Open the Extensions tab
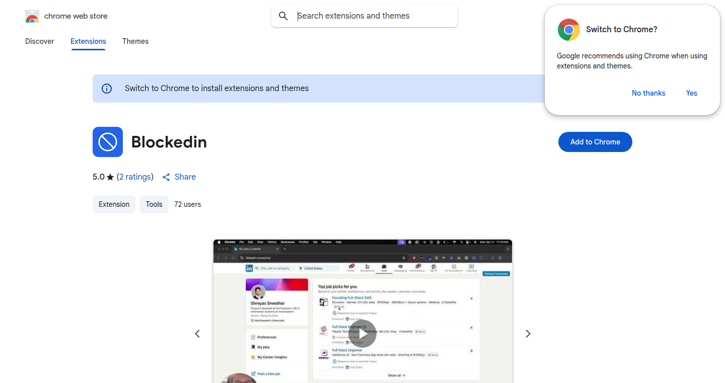The height and width of the screenshot is (383, 725). tap(88, 41)
